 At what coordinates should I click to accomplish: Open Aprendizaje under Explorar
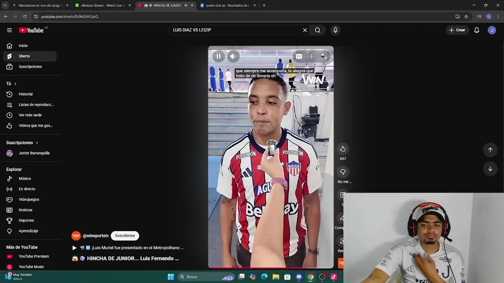[x=30, y=231]
